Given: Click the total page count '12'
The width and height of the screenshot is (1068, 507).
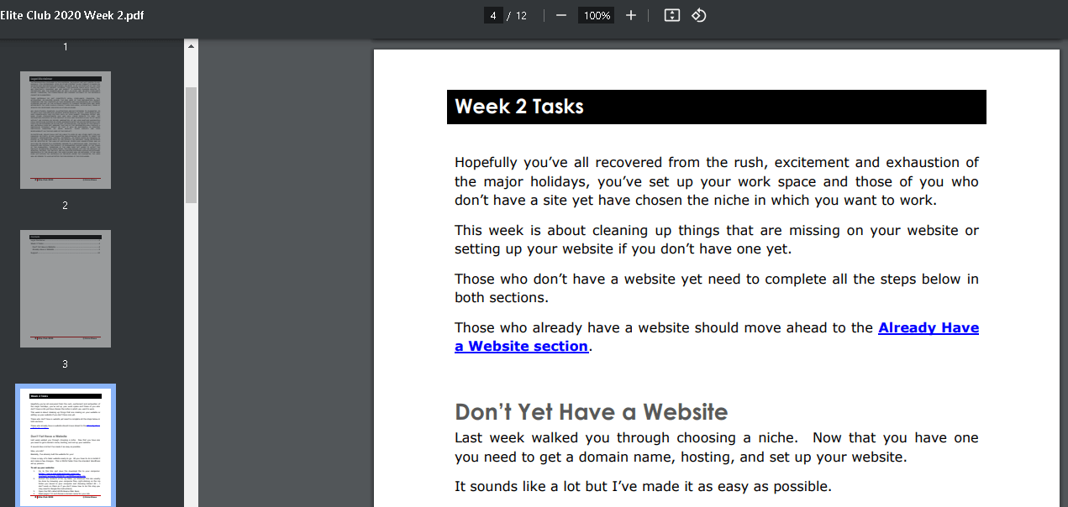Looking at the screenshot, I should pos(521,15).
